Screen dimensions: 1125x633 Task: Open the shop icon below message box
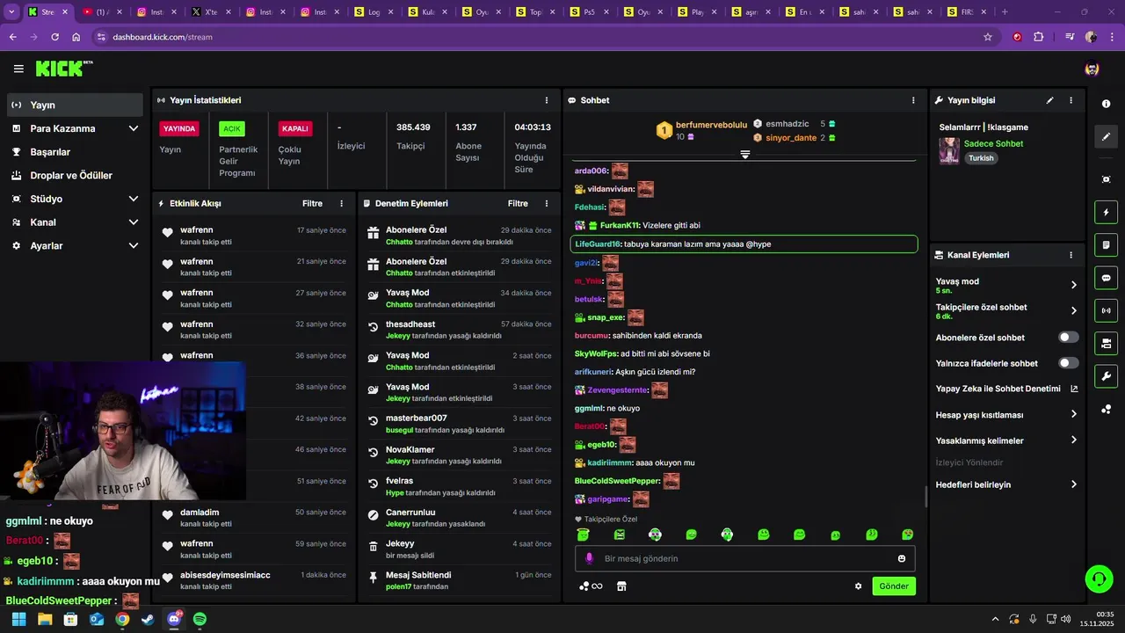pos(621,586)
